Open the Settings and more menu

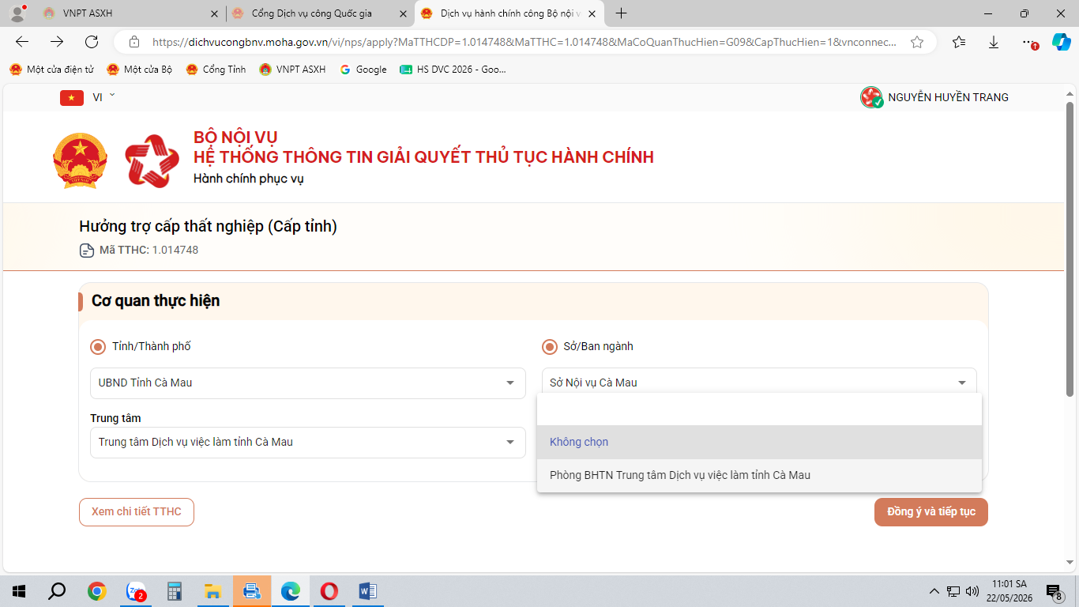point(1028,42)
